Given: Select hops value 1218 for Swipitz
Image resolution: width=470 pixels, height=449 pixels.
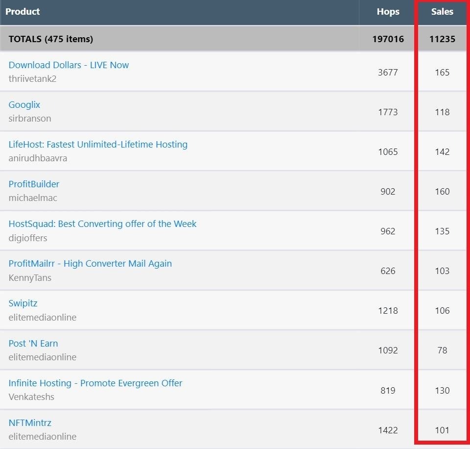Looking at the screenshot, I should tap(388, 310).
